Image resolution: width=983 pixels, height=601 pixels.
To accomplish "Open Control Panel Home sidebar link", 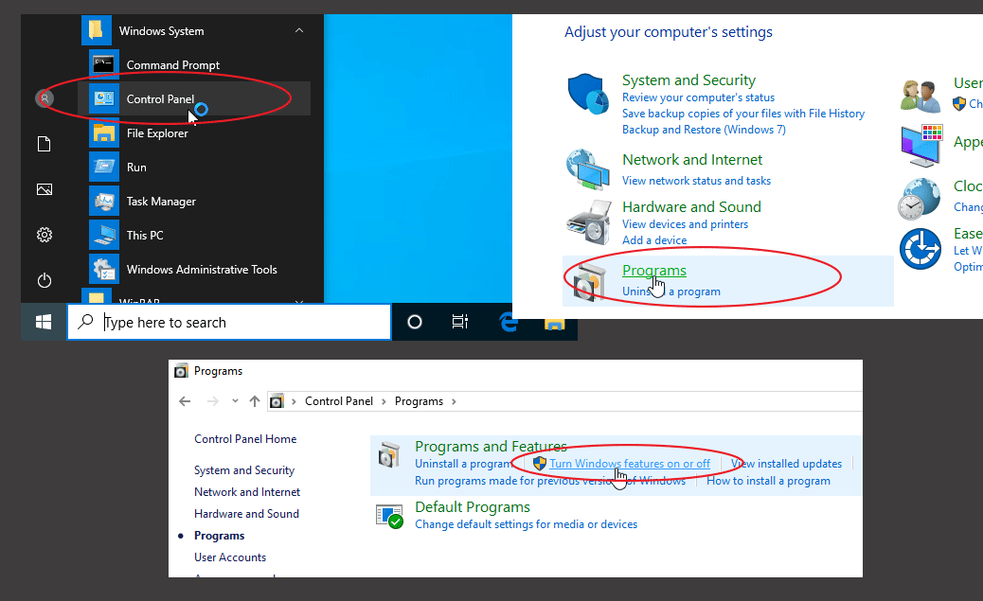I will click(x=245, y=439).
